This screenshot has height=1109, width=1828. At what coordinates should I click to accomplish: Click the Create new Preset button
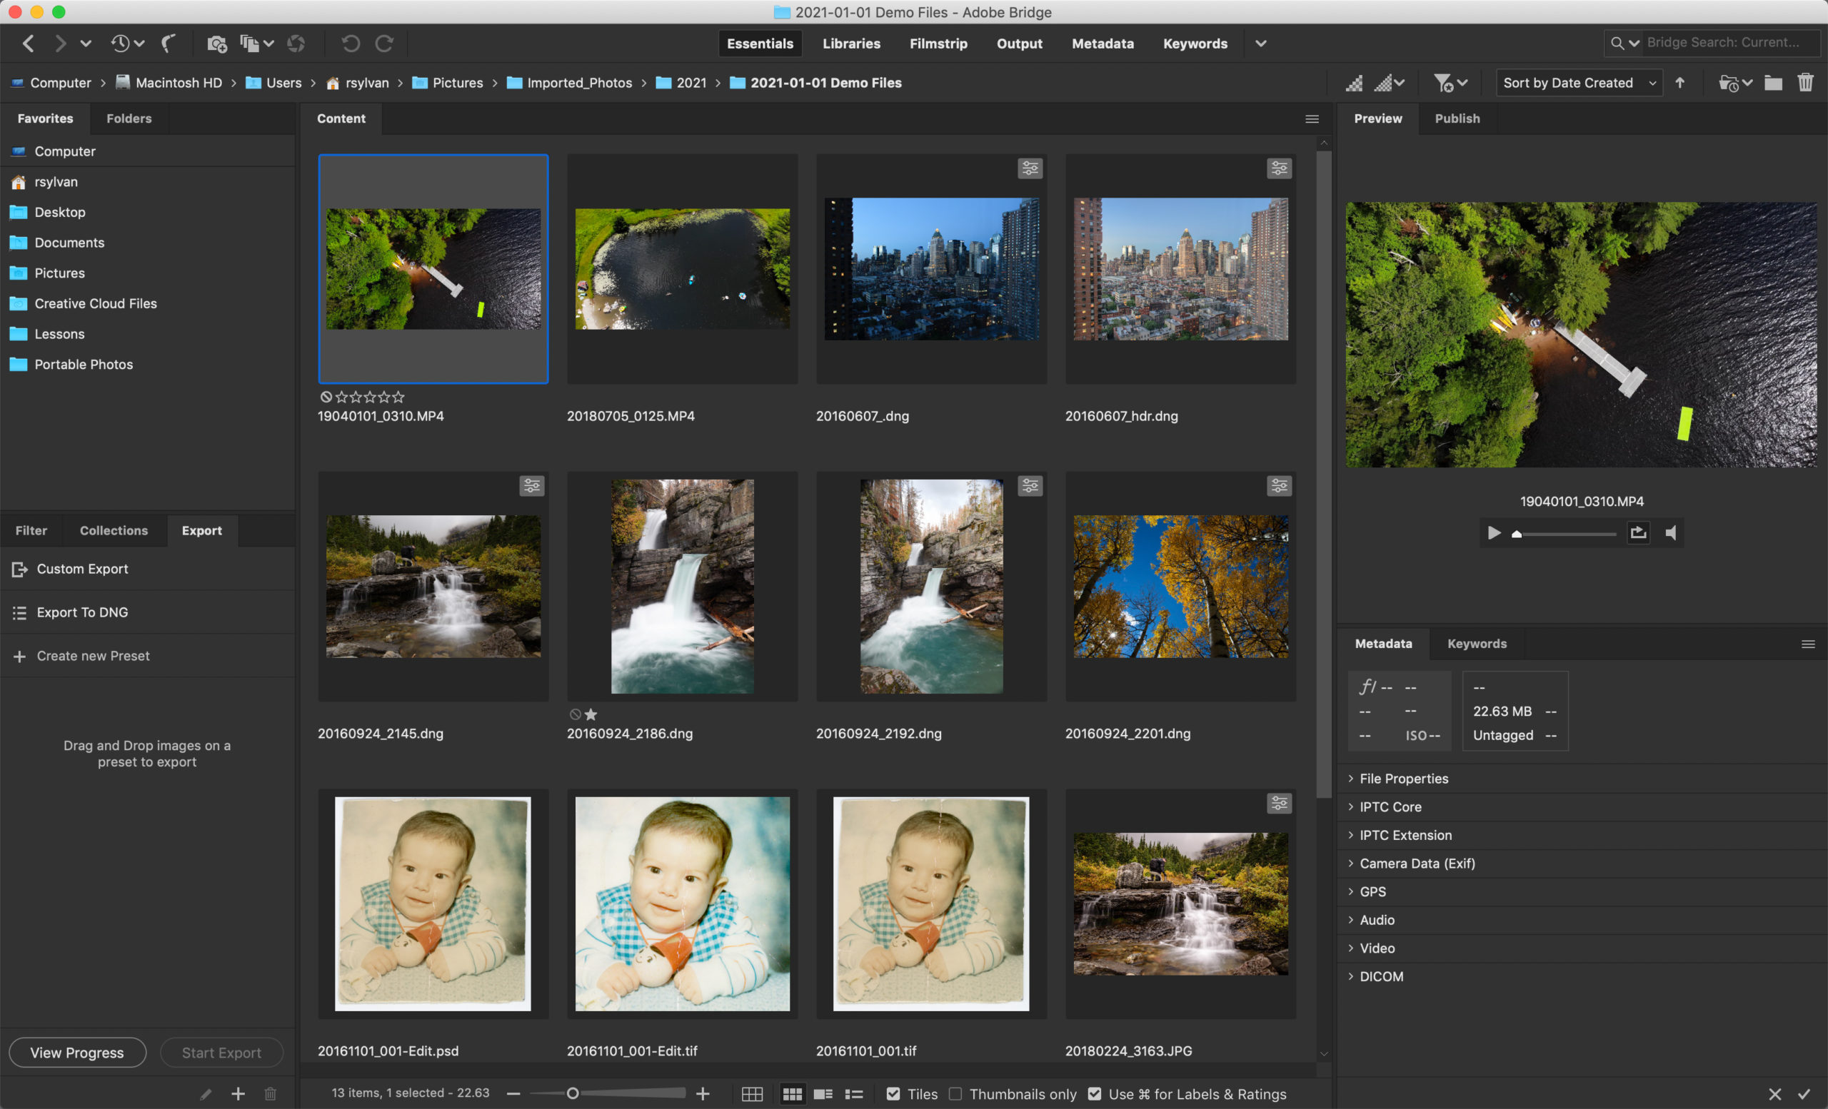[93, 655]
